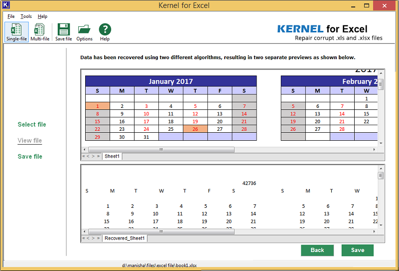Viewport: 399px width, 271px height.
Task: Click the Kernel app icon in title bar
Action: [x=5, y=5]
